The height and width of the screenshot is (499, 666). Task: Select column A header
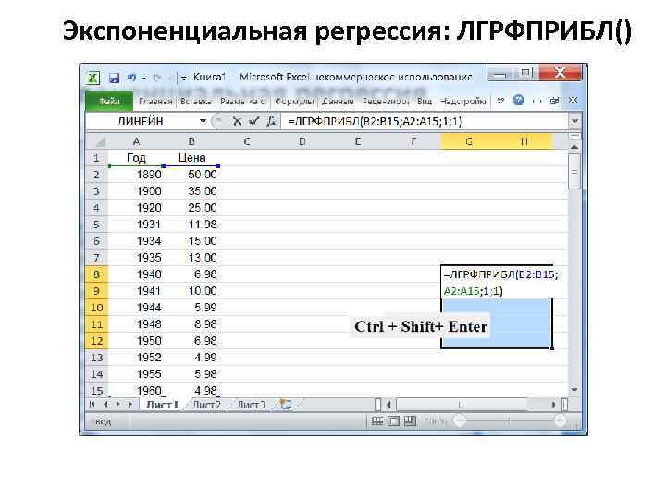point(136,141)
